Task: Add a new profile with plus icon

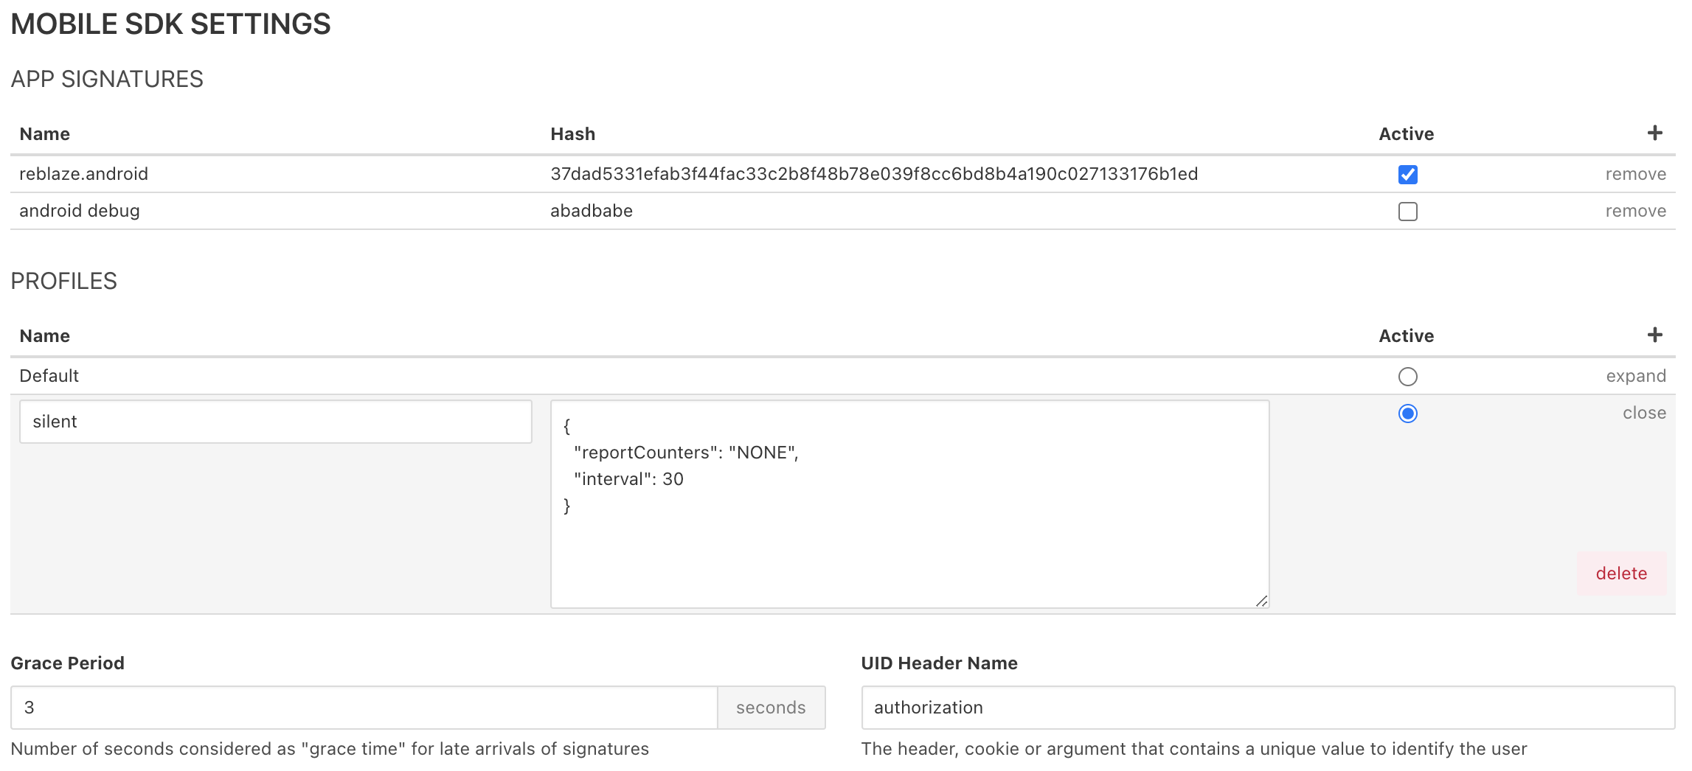Action: pyautogui.click(x=1654, y=335)
